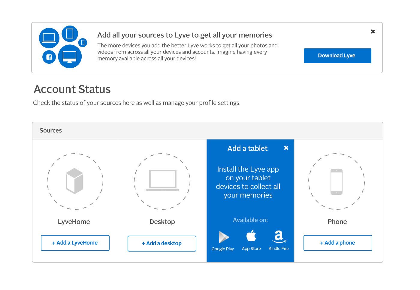
Task: Click Add a phone button
Action: point(338,243)
